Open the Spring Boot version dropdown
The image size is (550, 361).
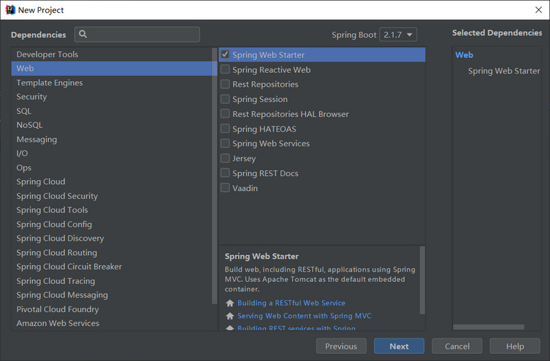(x=398, y=35)
